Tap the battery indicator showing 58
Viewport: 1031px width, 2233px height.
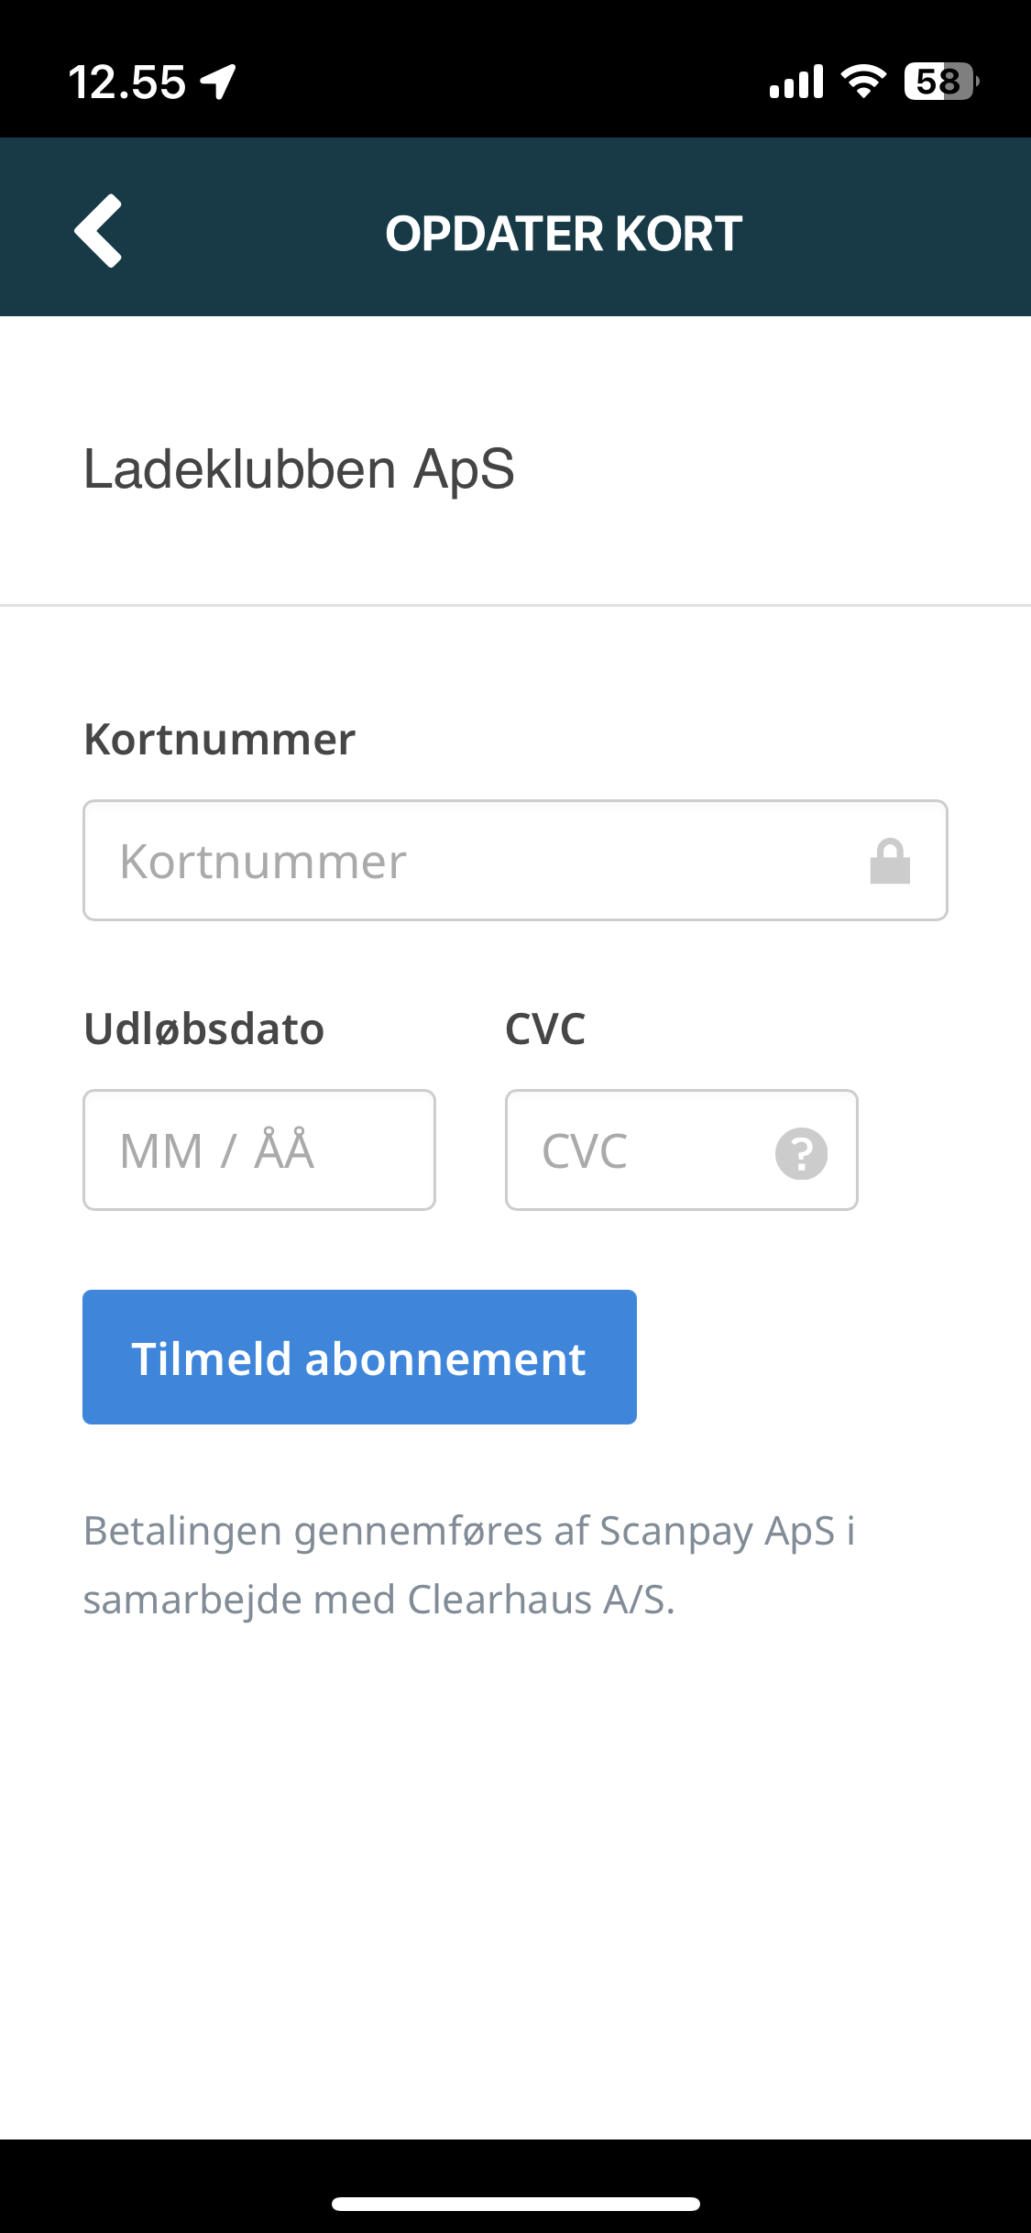coord(940,82)
